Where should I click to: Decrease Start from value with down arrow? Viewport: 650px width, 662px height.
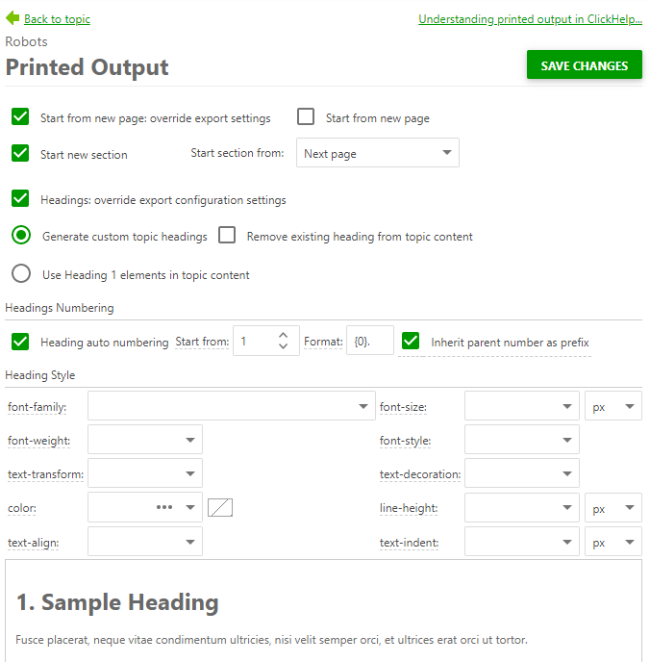click(284, 346)
